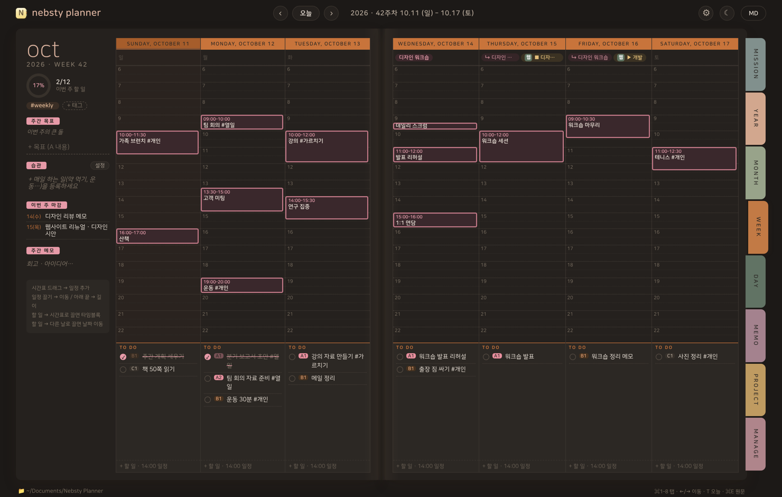Viewport: 782px width, 497px height.
Task: Check off 팀 회의 자료 준비 task
Action: (208, 379)
